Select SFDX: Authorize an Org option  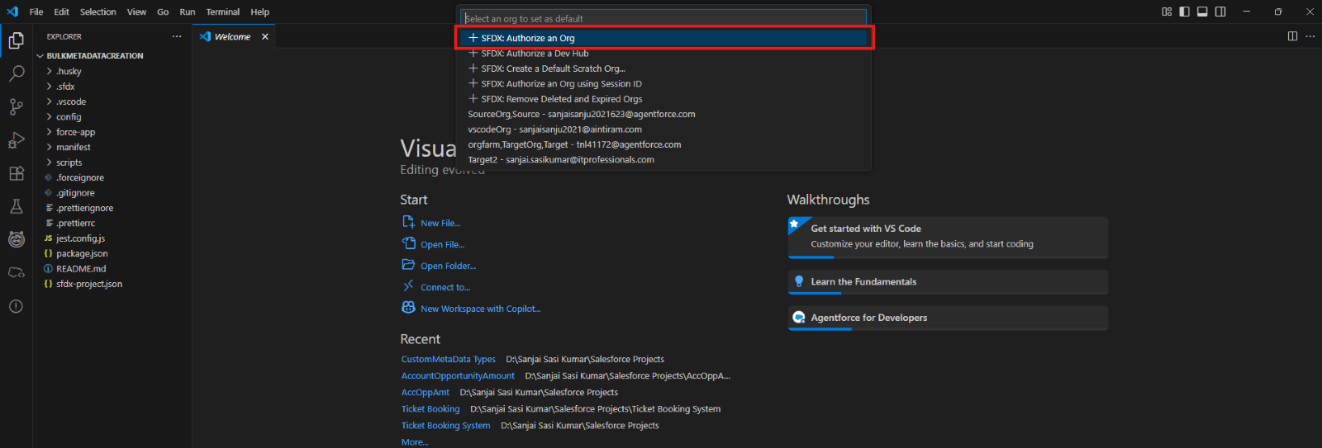coord(528,38)
